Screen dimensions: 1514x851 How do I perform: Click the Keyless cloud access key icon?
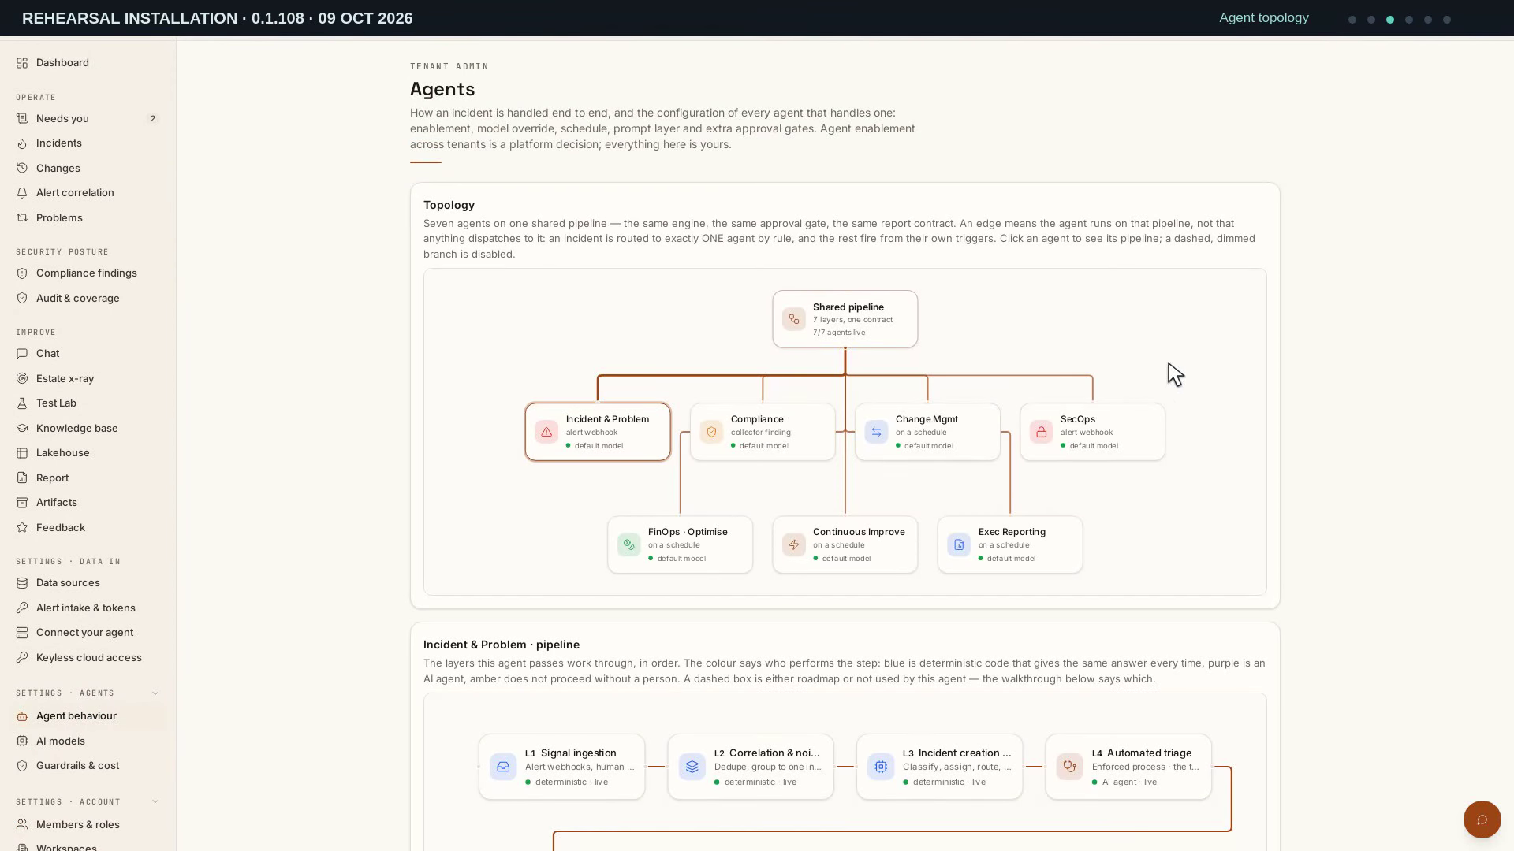coord(22,658)
